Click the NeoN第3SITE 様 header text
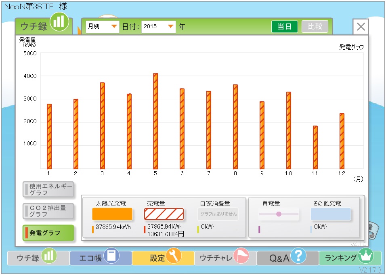Screen dimensions: 386x275 click(36, 6)
